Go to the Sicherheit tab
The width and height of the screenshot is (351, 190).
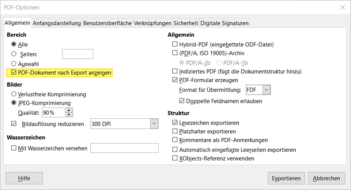click(x=186, y=23)
